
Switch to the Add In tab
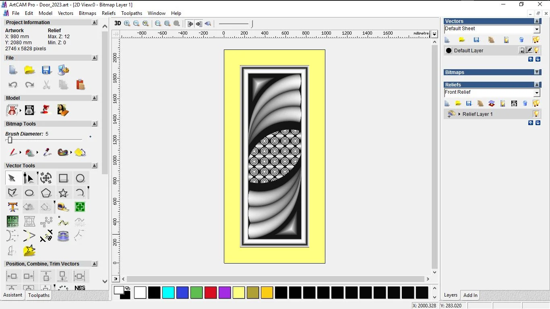(470, 295)
